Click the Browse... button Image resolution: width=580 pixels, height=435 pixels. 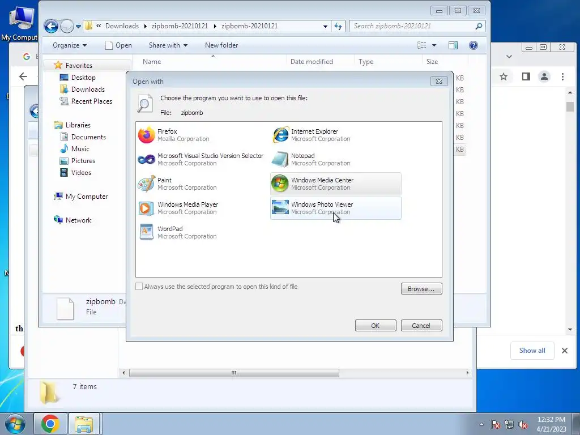tap(421, 288)
